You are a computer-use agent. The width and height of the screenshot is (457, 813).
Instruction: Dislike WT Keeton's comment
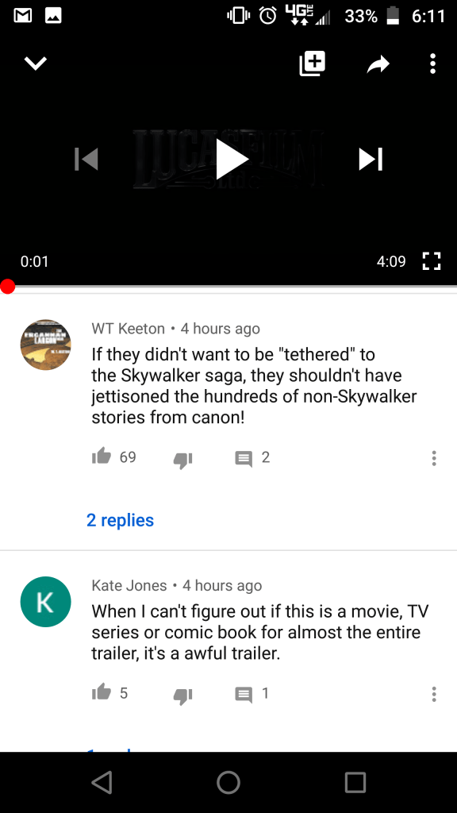pos(183,460)
